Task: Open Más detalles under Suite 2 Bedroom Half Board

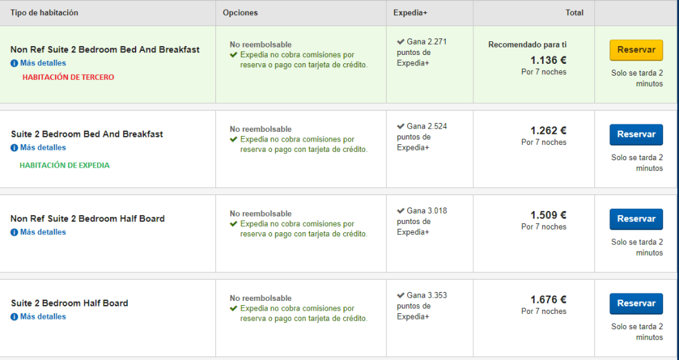Action: click(x=43, y=317)
